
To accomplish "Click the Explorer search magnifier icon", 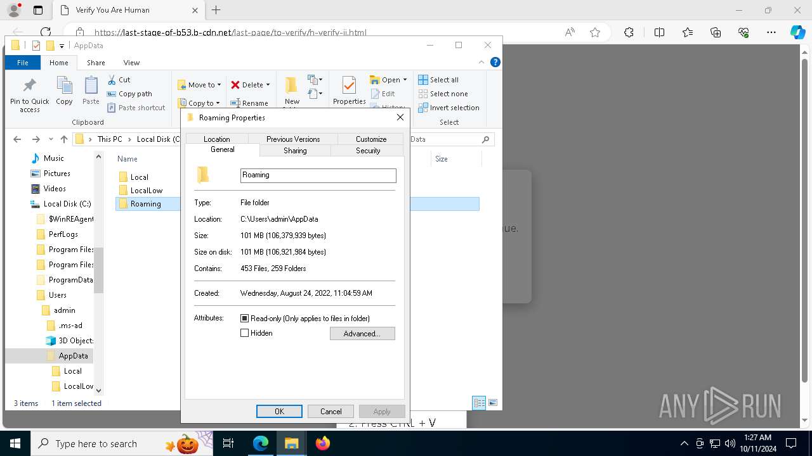I will point(486,139).
